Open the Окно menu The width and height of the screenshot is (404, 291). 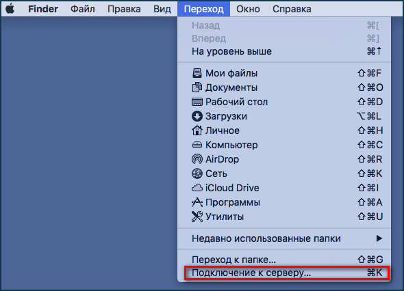[x=248, y=9]
